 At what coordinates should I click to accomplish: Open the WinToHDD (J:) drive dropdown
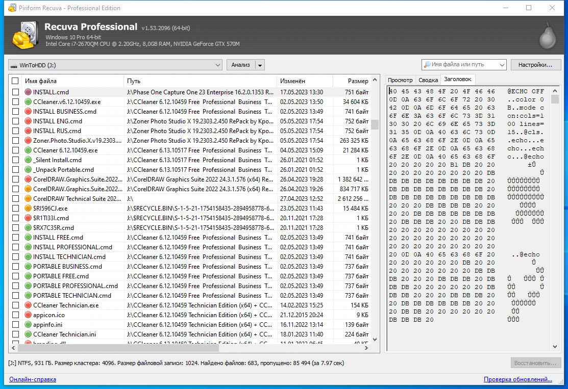point(115,65)
